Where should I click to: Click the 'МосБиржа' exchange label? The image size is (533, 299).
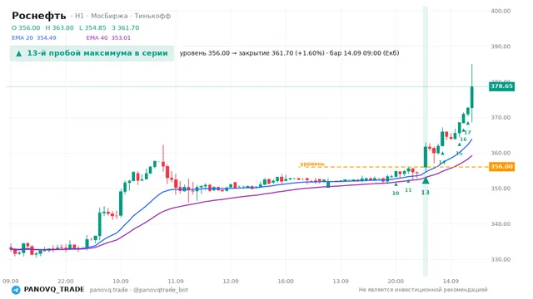(x=109, y=16)
